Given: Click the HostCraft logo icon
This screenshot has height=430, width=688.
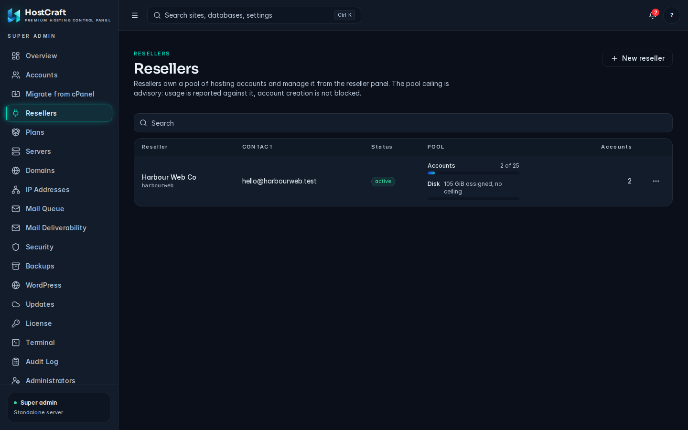Looking at the screenshot, I should click(14, 15).
